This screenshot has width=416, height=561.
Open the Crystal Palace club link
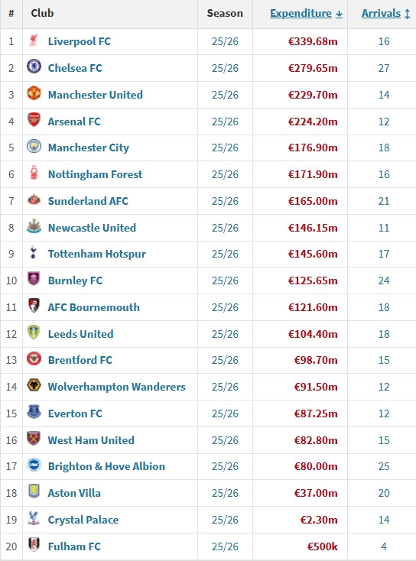point(83,520)
